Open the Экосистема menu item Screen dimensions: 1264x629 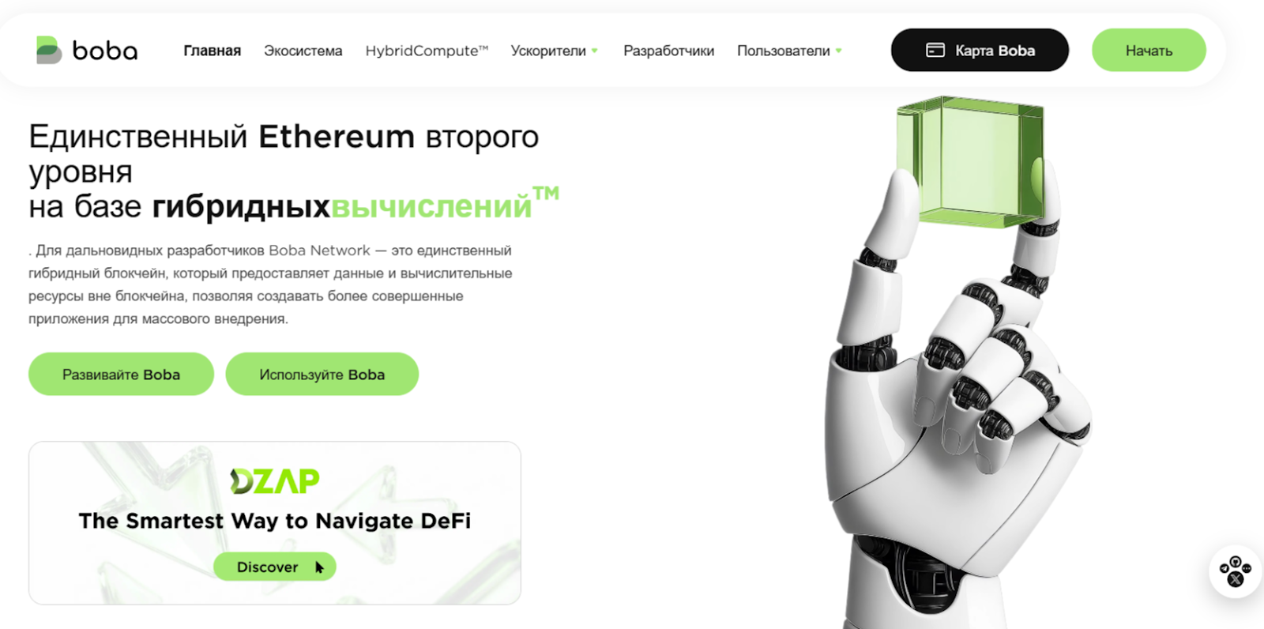(x=303, y=51)
